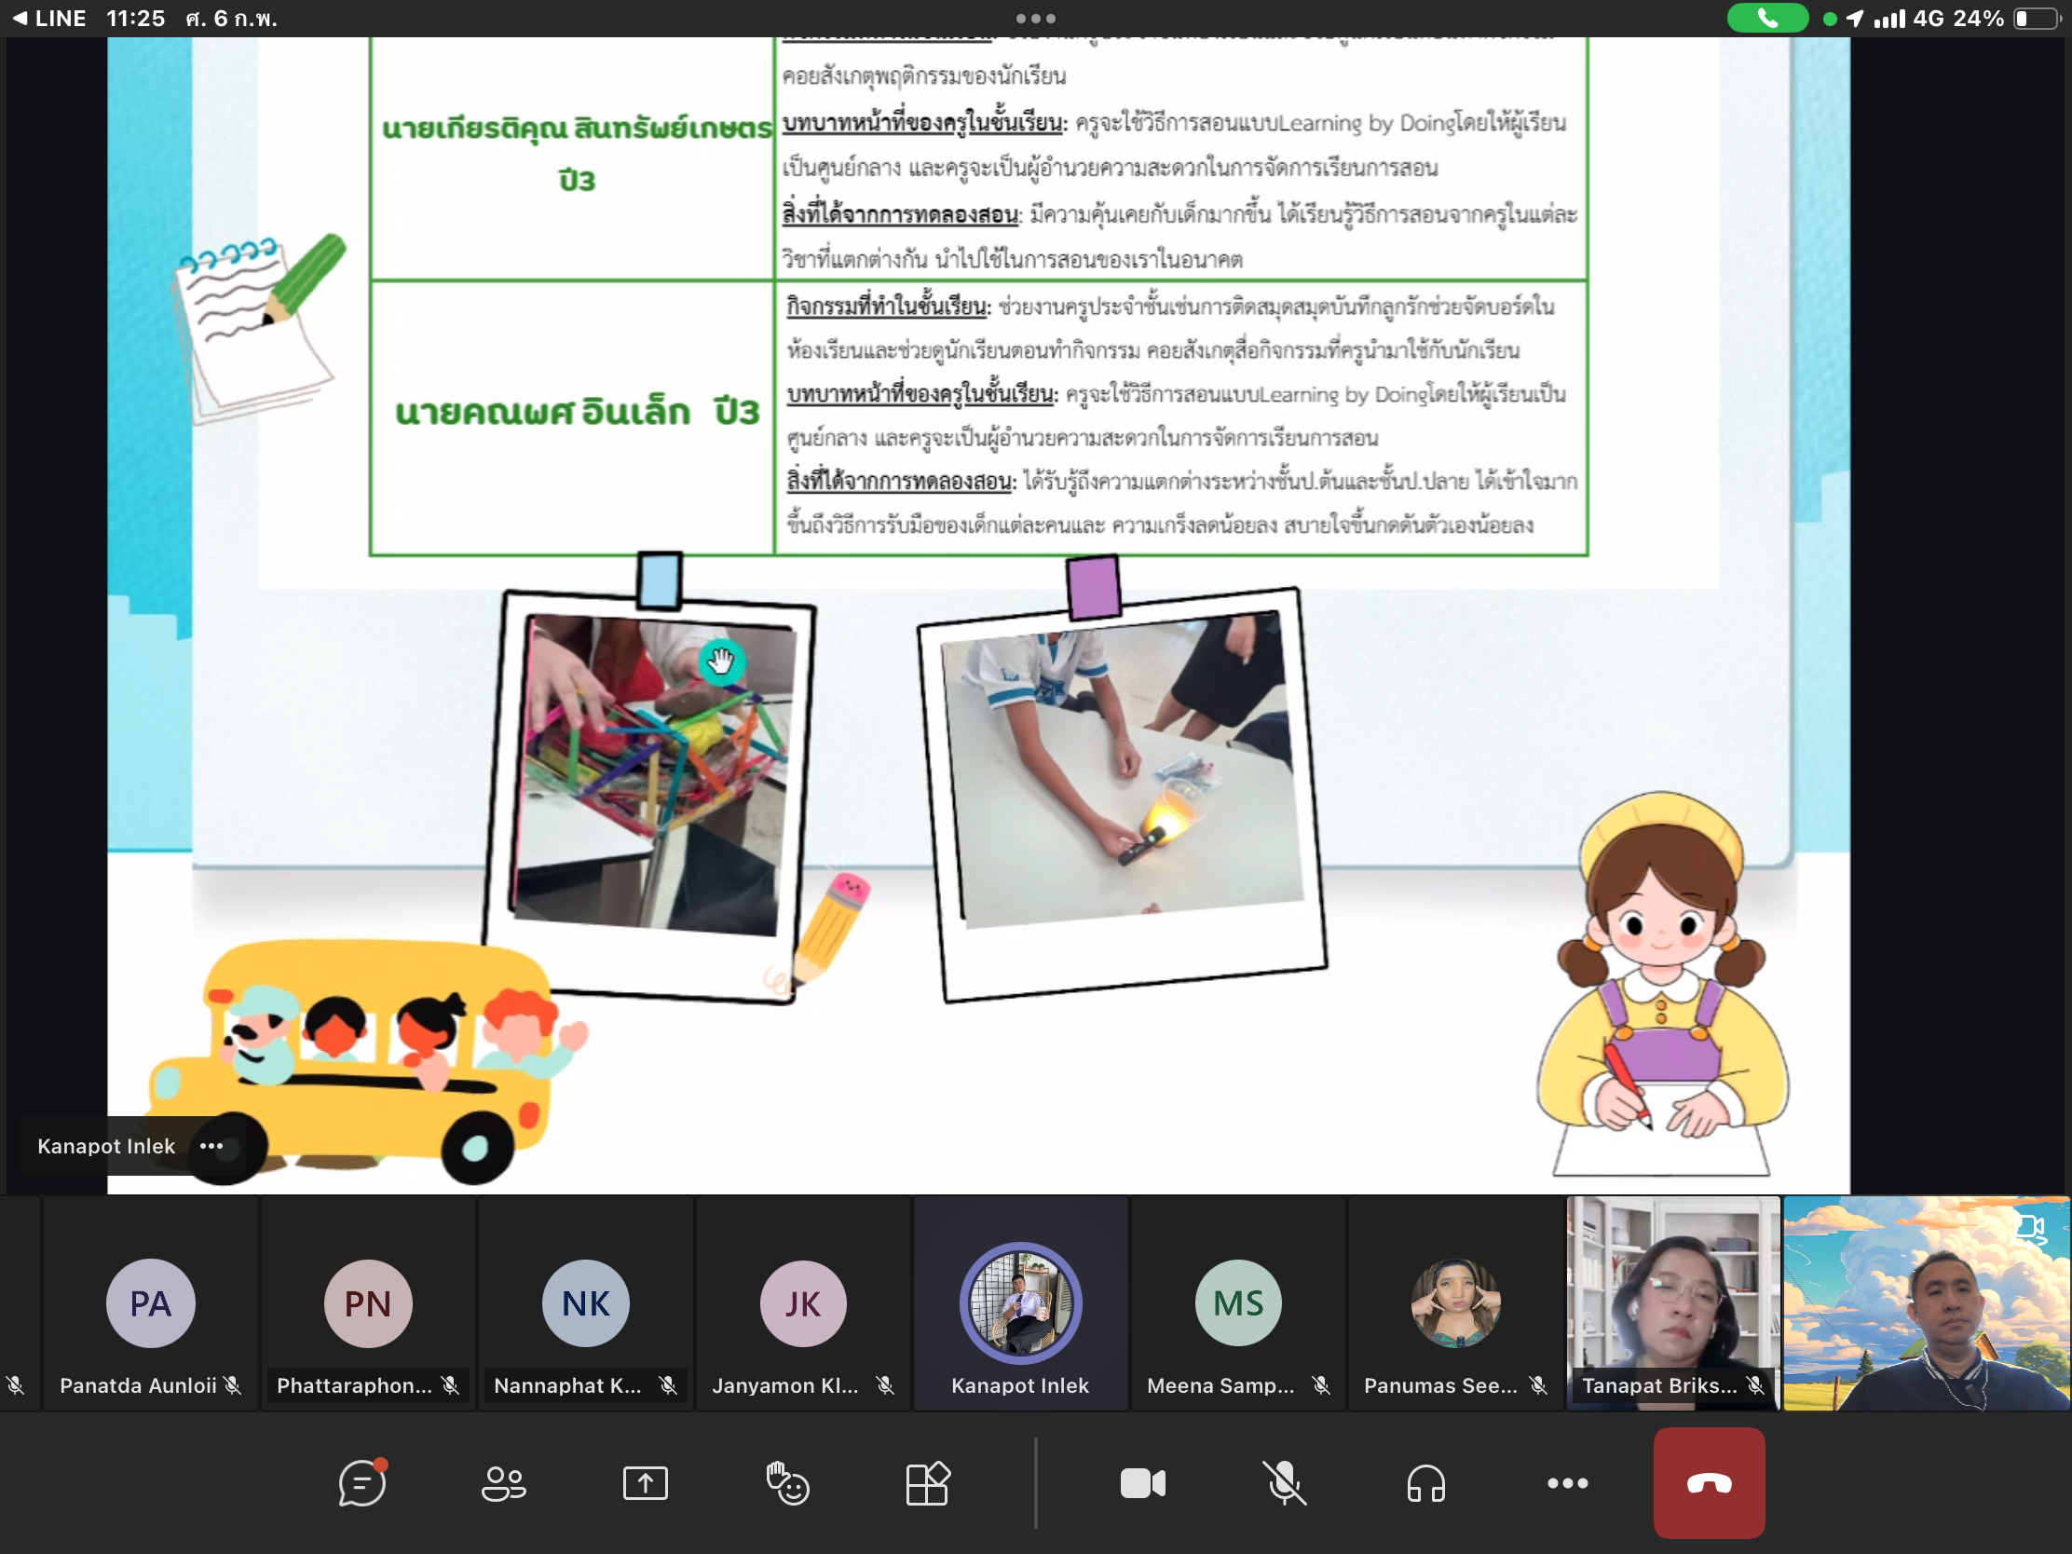Hang up the call
Image resolution: width=2072 pixels, height=1554 pixels.
click(x=1709, y=1484)
